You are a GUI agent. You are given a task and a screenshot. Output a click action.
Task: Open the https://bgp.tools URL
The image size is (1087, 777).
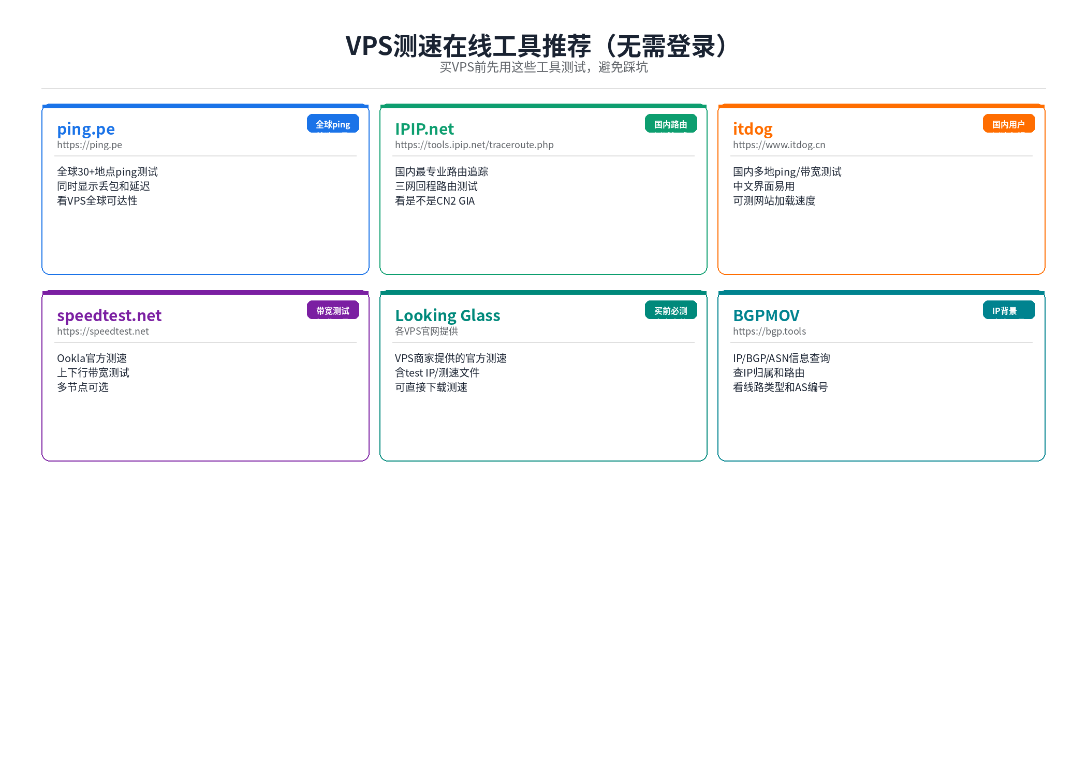tap(770, 332)
